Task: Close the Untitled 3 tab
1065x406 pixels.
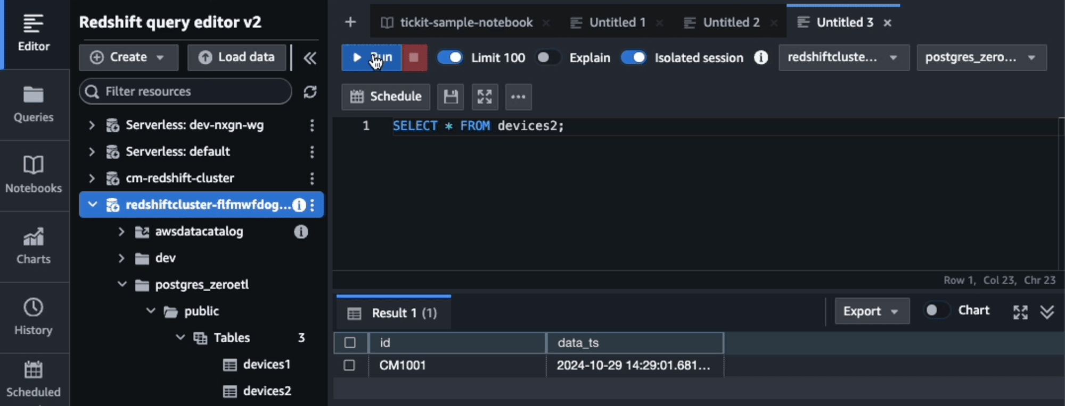Action: pos(887,23)
